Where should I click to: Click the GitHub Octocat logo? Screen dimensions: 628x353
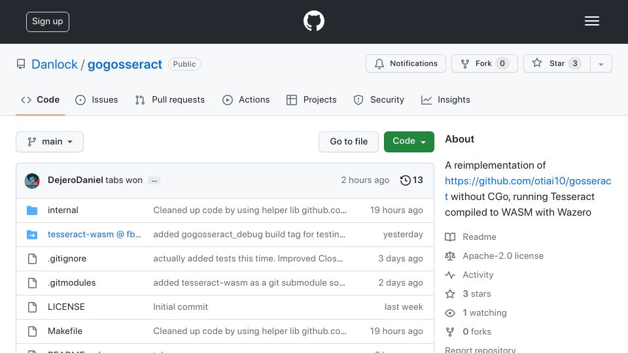click(x=313, y=21)
